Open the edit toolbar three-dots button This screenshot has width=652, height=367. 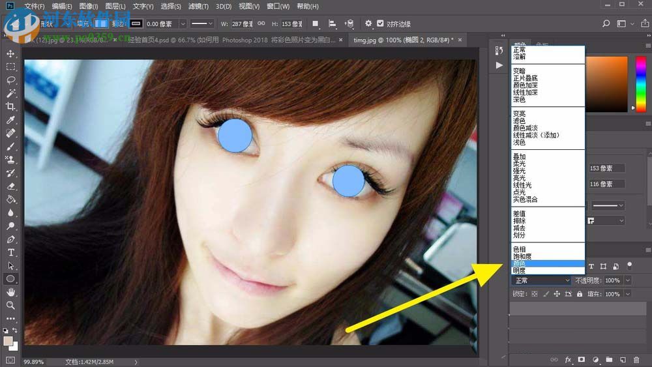point(10,319)
